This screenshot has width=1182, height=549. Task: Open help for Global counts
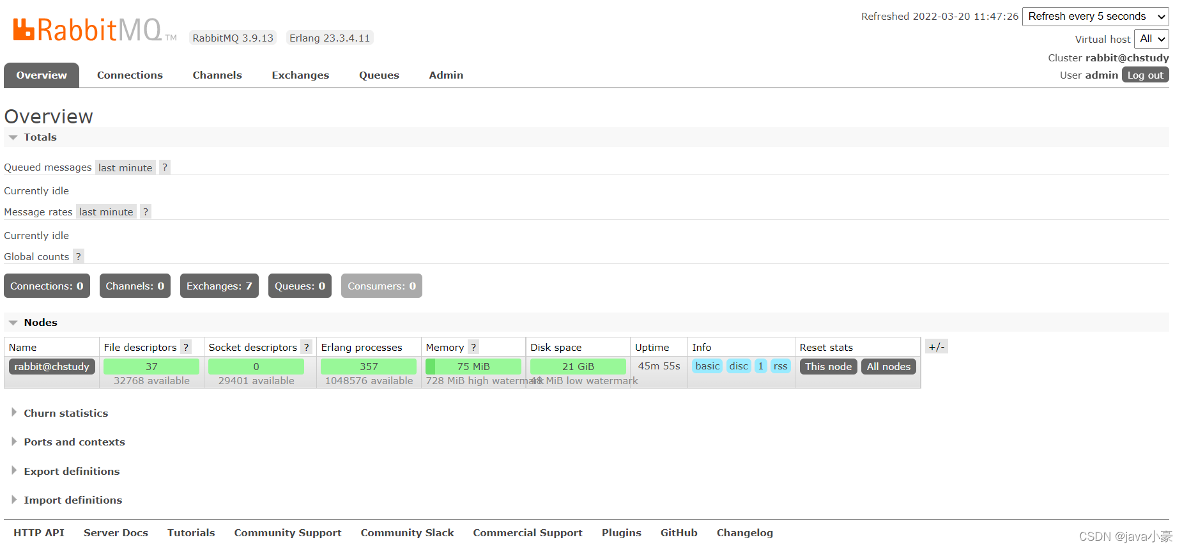79,256
